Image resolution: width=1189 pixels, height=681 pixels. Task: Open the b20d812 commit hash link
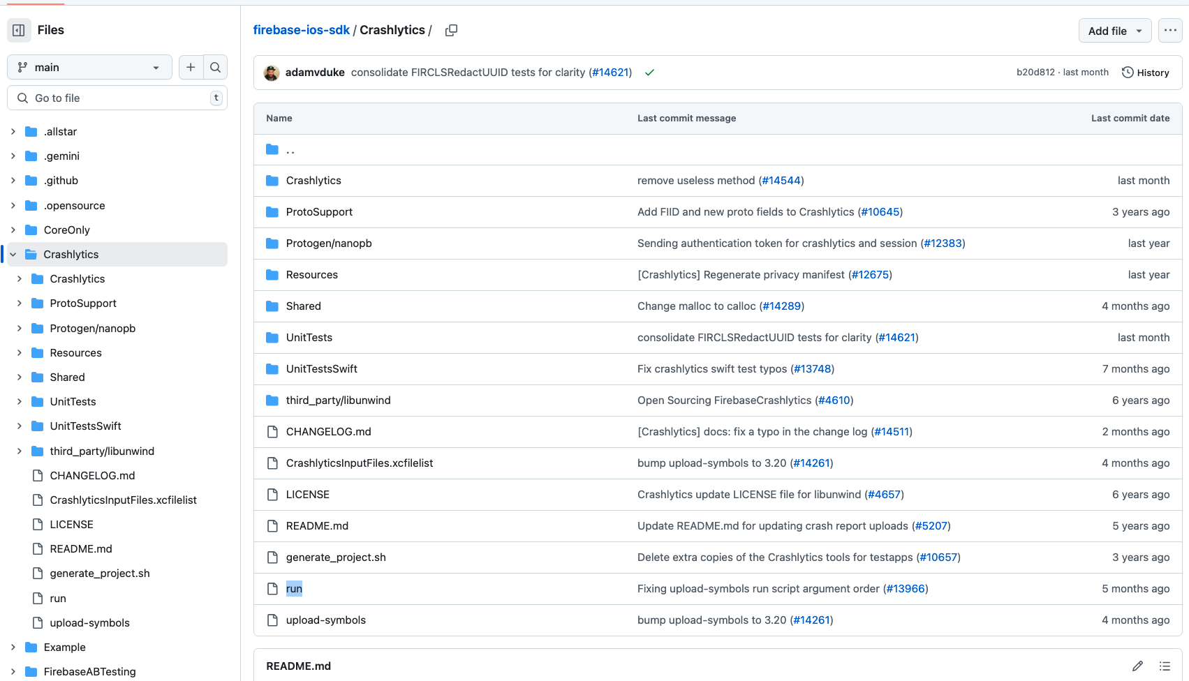pos(1035,73)
